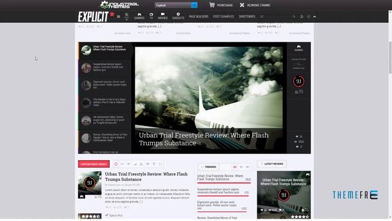Open featured headline Urban Trial Freestyle Review over image

(203, 139)
